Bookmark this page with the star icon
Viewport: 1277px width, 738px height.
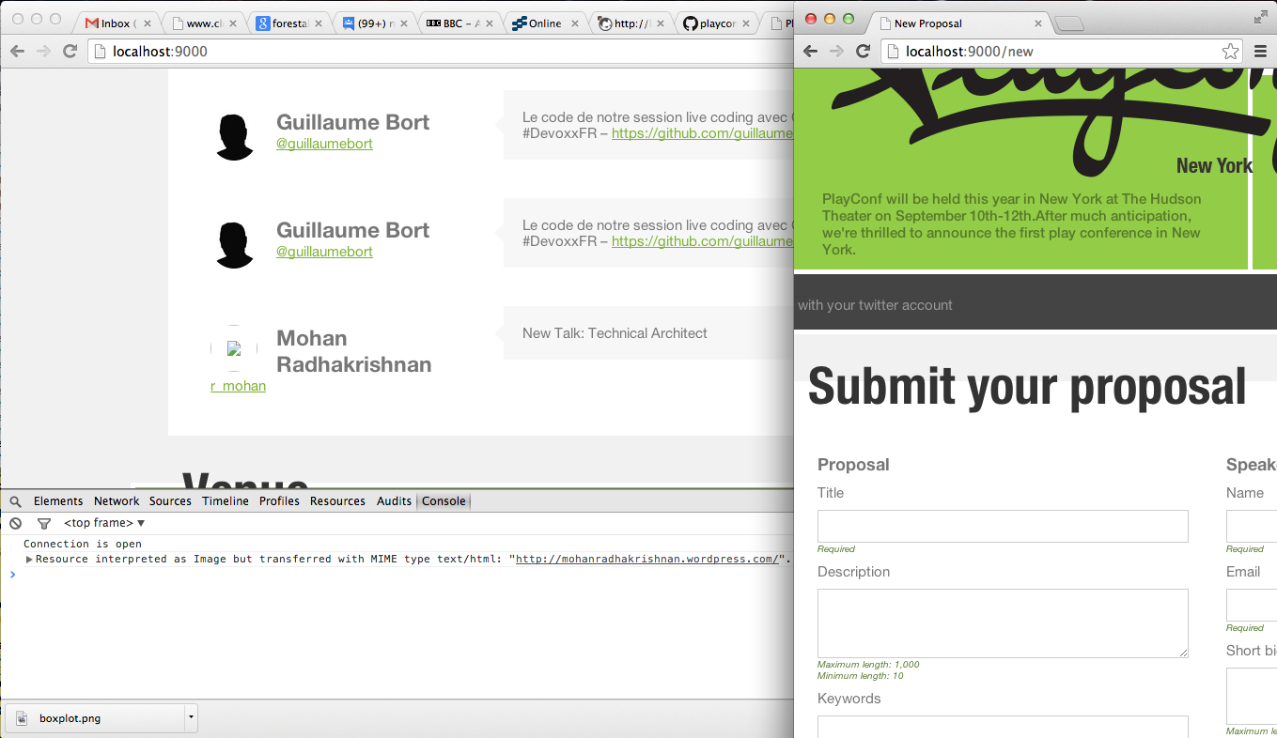pos(1230,52)
